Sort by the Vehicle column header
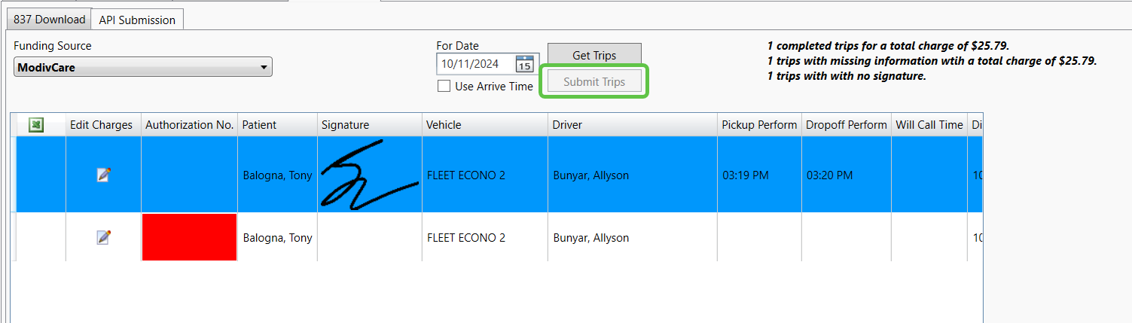This screenshot has height=323, width=1132. pos(444,125)
